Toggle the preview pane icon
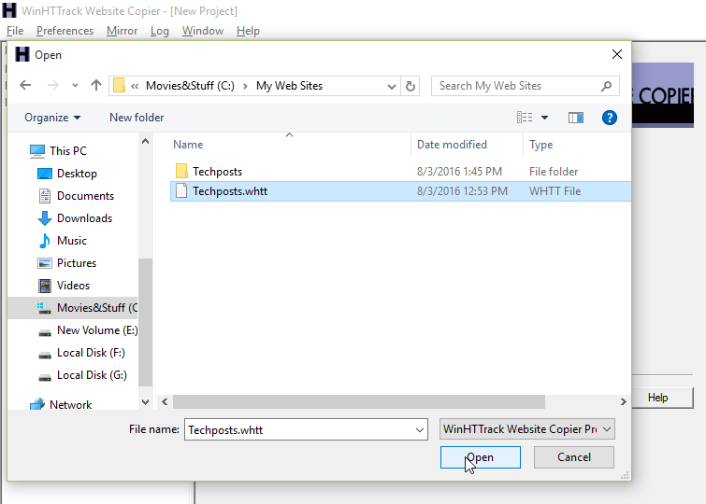Viewport: 706px width, 504px height. coord(575,118)
